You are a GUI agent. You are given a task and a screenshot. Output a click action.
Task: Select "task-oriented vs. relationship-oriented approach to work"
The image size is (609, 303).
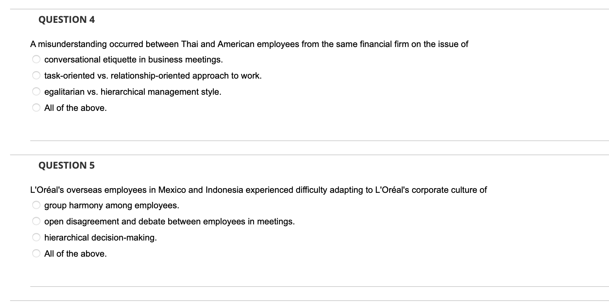pos(36,75)
